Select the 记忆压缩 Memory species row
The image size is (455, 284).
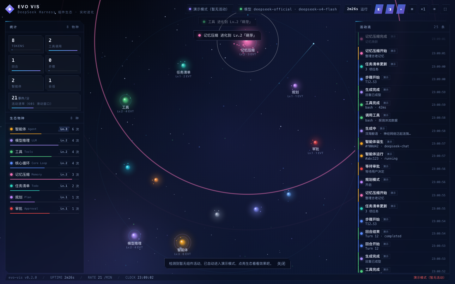click(x=45, y=175)
